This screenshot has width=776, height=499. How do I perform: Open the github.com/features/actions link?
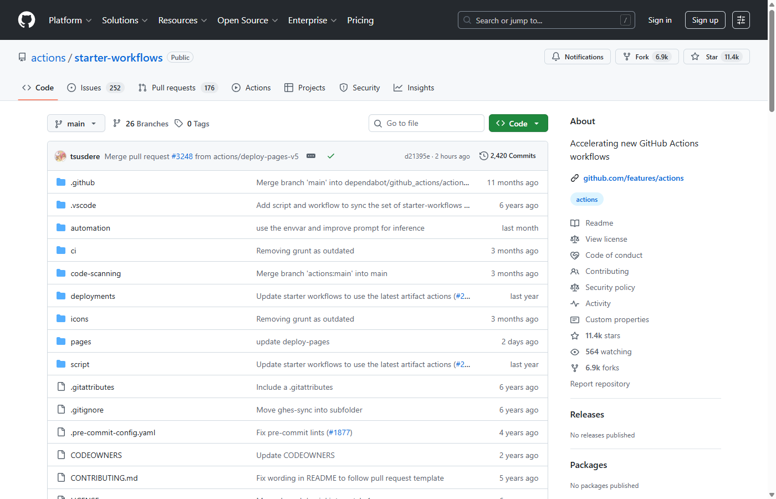pyautogui.click(x=633, y=178)
